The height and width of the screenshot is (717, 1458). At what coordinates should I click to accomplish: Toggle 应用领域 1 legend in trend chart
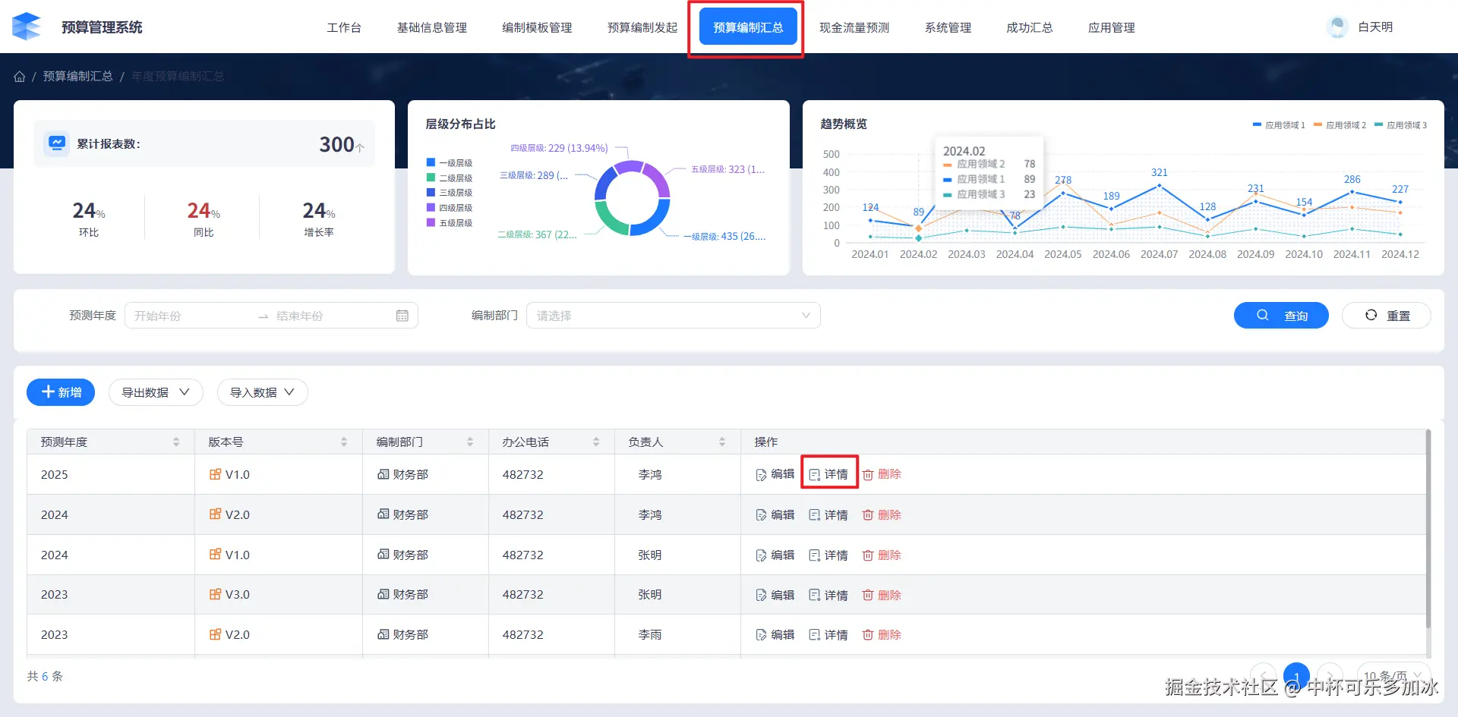(x=1279, y=125)
